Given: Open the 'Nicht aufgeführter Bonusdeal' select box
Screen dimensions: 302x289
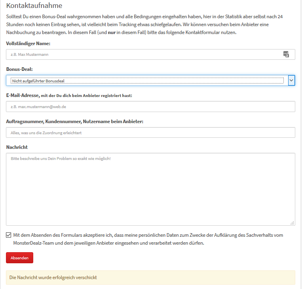Looking at the screenshot, I should coord(147,80).
